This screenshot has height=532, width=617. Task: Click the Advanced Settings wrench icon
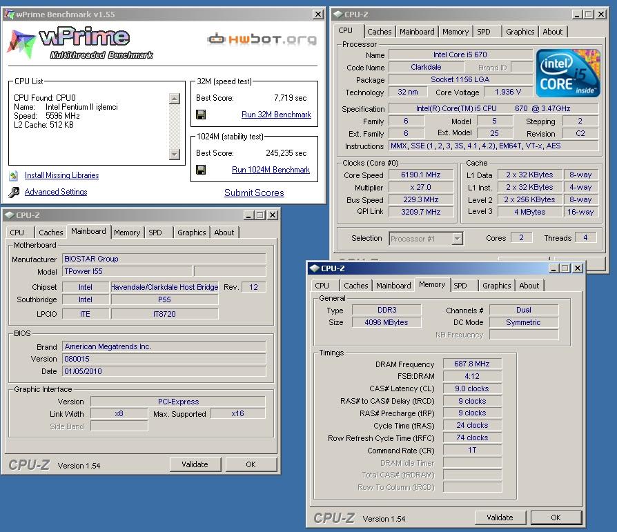[14, 192]
